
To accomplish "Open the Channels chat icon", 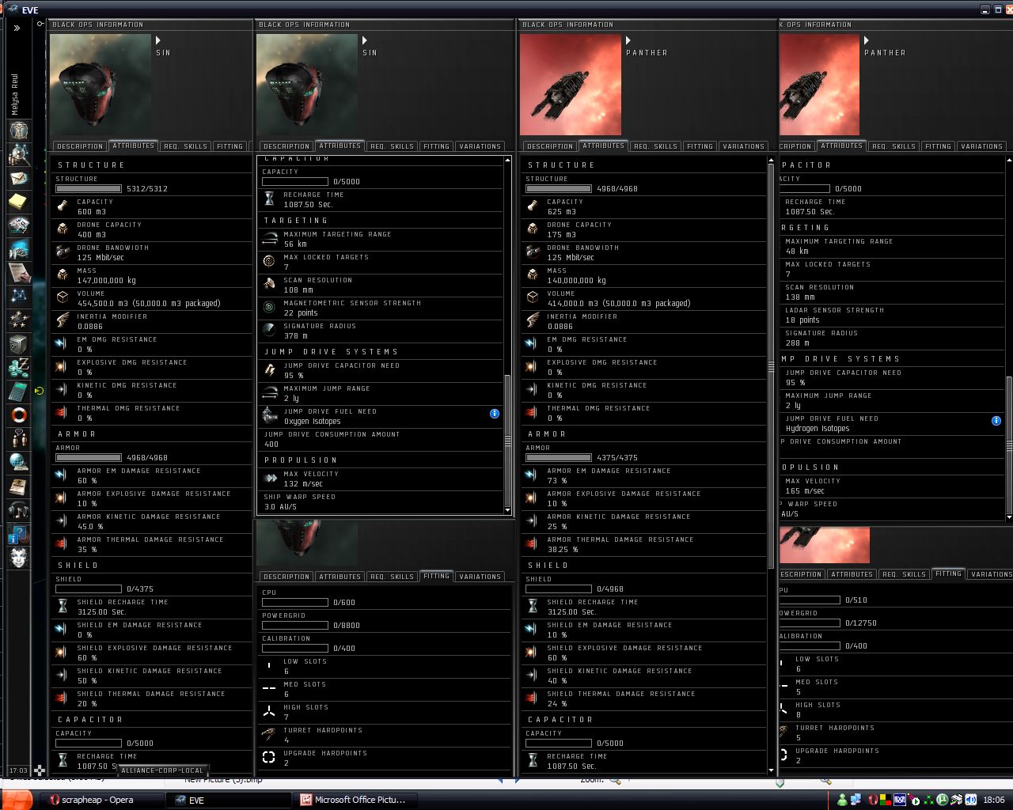I will tap(19, 438).
